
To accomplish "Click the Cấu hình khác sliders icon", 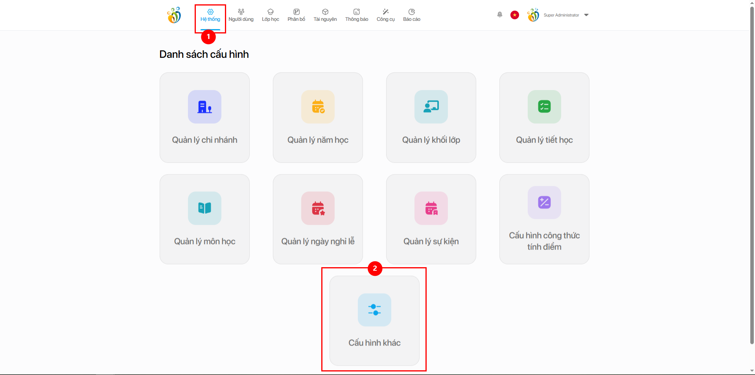I will (x=374, y=310).
